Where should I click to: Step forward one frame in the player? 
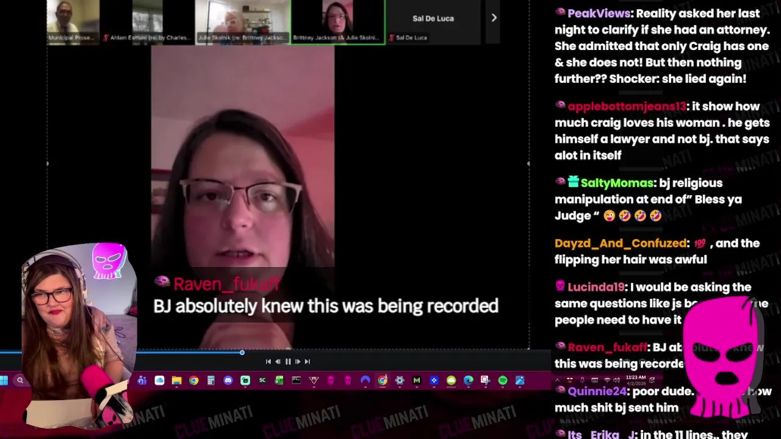298,362
